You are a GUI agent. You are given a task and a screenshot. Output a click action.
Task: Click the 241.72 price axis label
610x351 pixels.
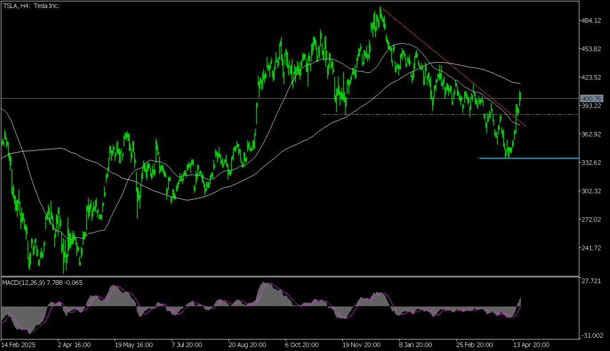[591, 248]
